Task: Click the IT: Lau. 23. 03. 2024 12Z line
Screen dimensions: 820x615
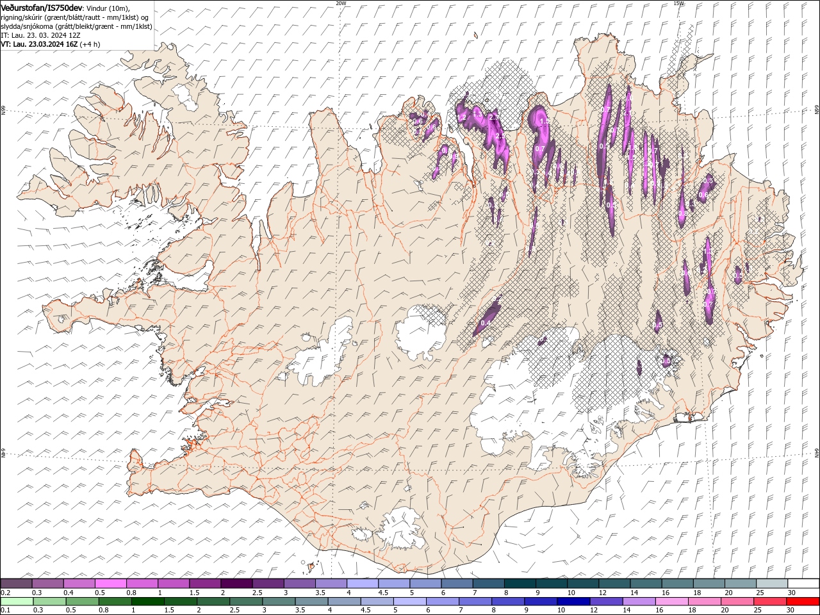Action: pos(40,35)
